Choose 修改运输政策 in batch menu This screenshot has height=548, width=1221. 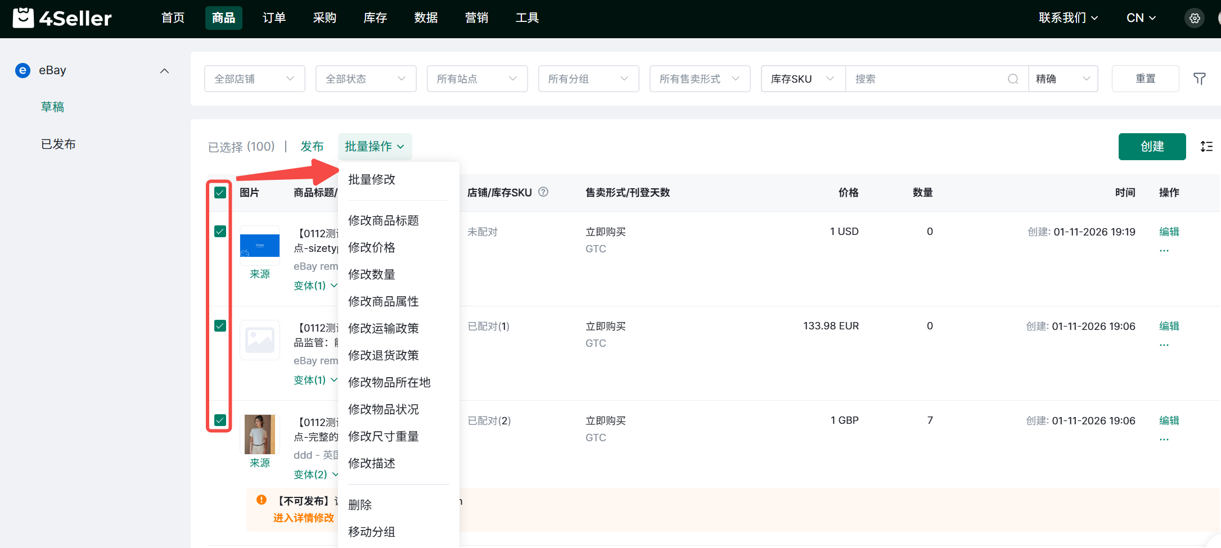pyautogui.click(x=384, y=328)
